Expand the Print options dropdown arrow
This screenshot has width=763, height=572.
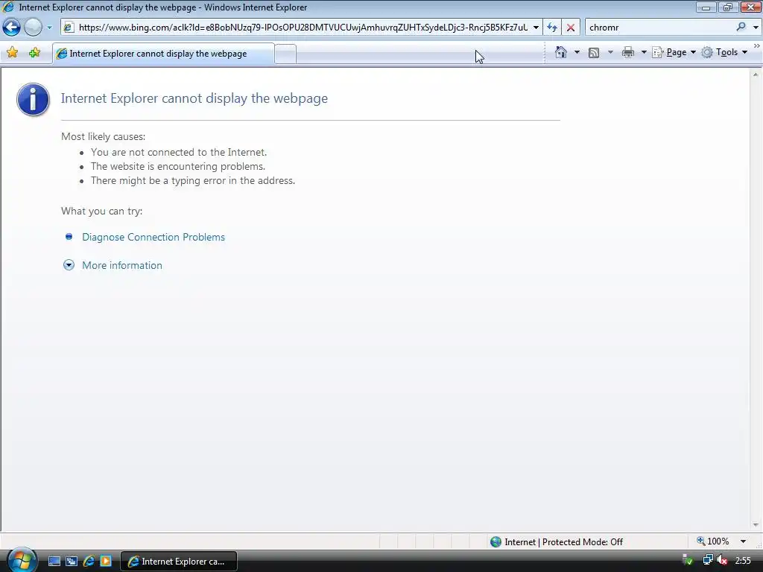pyautogui.click(x=643, y=52)
